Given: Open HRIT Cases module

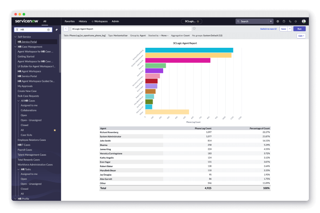Looking at the screenshot, I should click(24, 145).
